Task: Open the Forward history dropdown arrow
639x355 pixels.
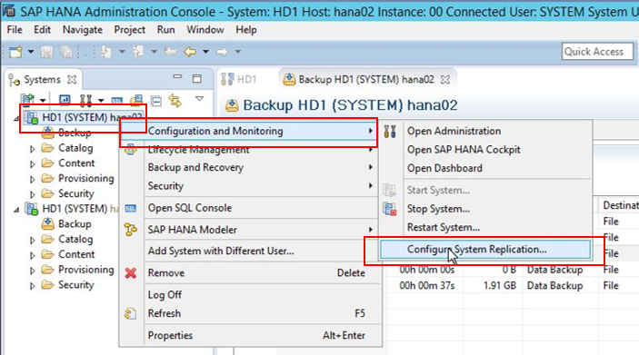Action: tap(238, 52)
